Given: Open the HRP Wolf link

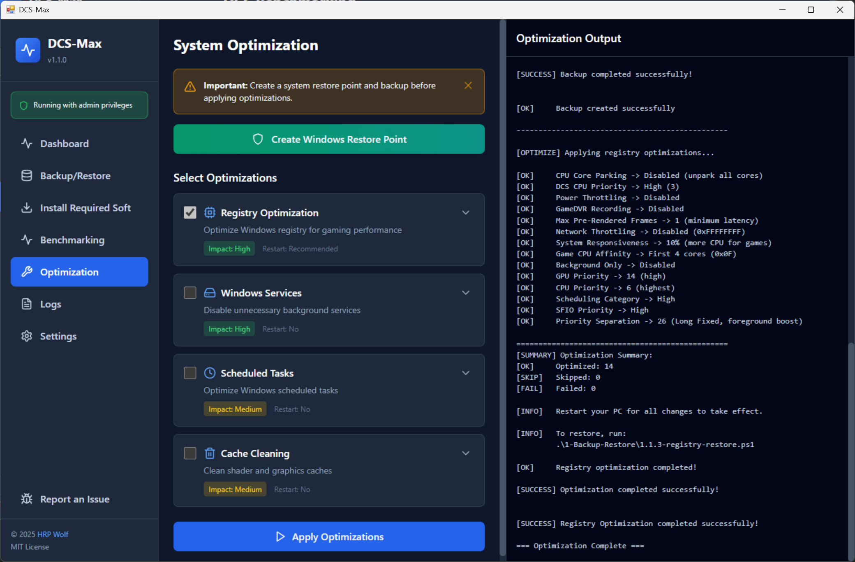Looking at the screenshot, I should click(53, 534).
